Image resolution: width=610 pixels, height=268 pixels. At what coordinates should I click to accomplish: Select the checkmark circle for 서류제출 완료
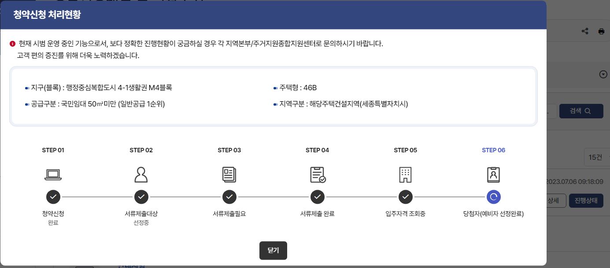(x=317, y=197)
